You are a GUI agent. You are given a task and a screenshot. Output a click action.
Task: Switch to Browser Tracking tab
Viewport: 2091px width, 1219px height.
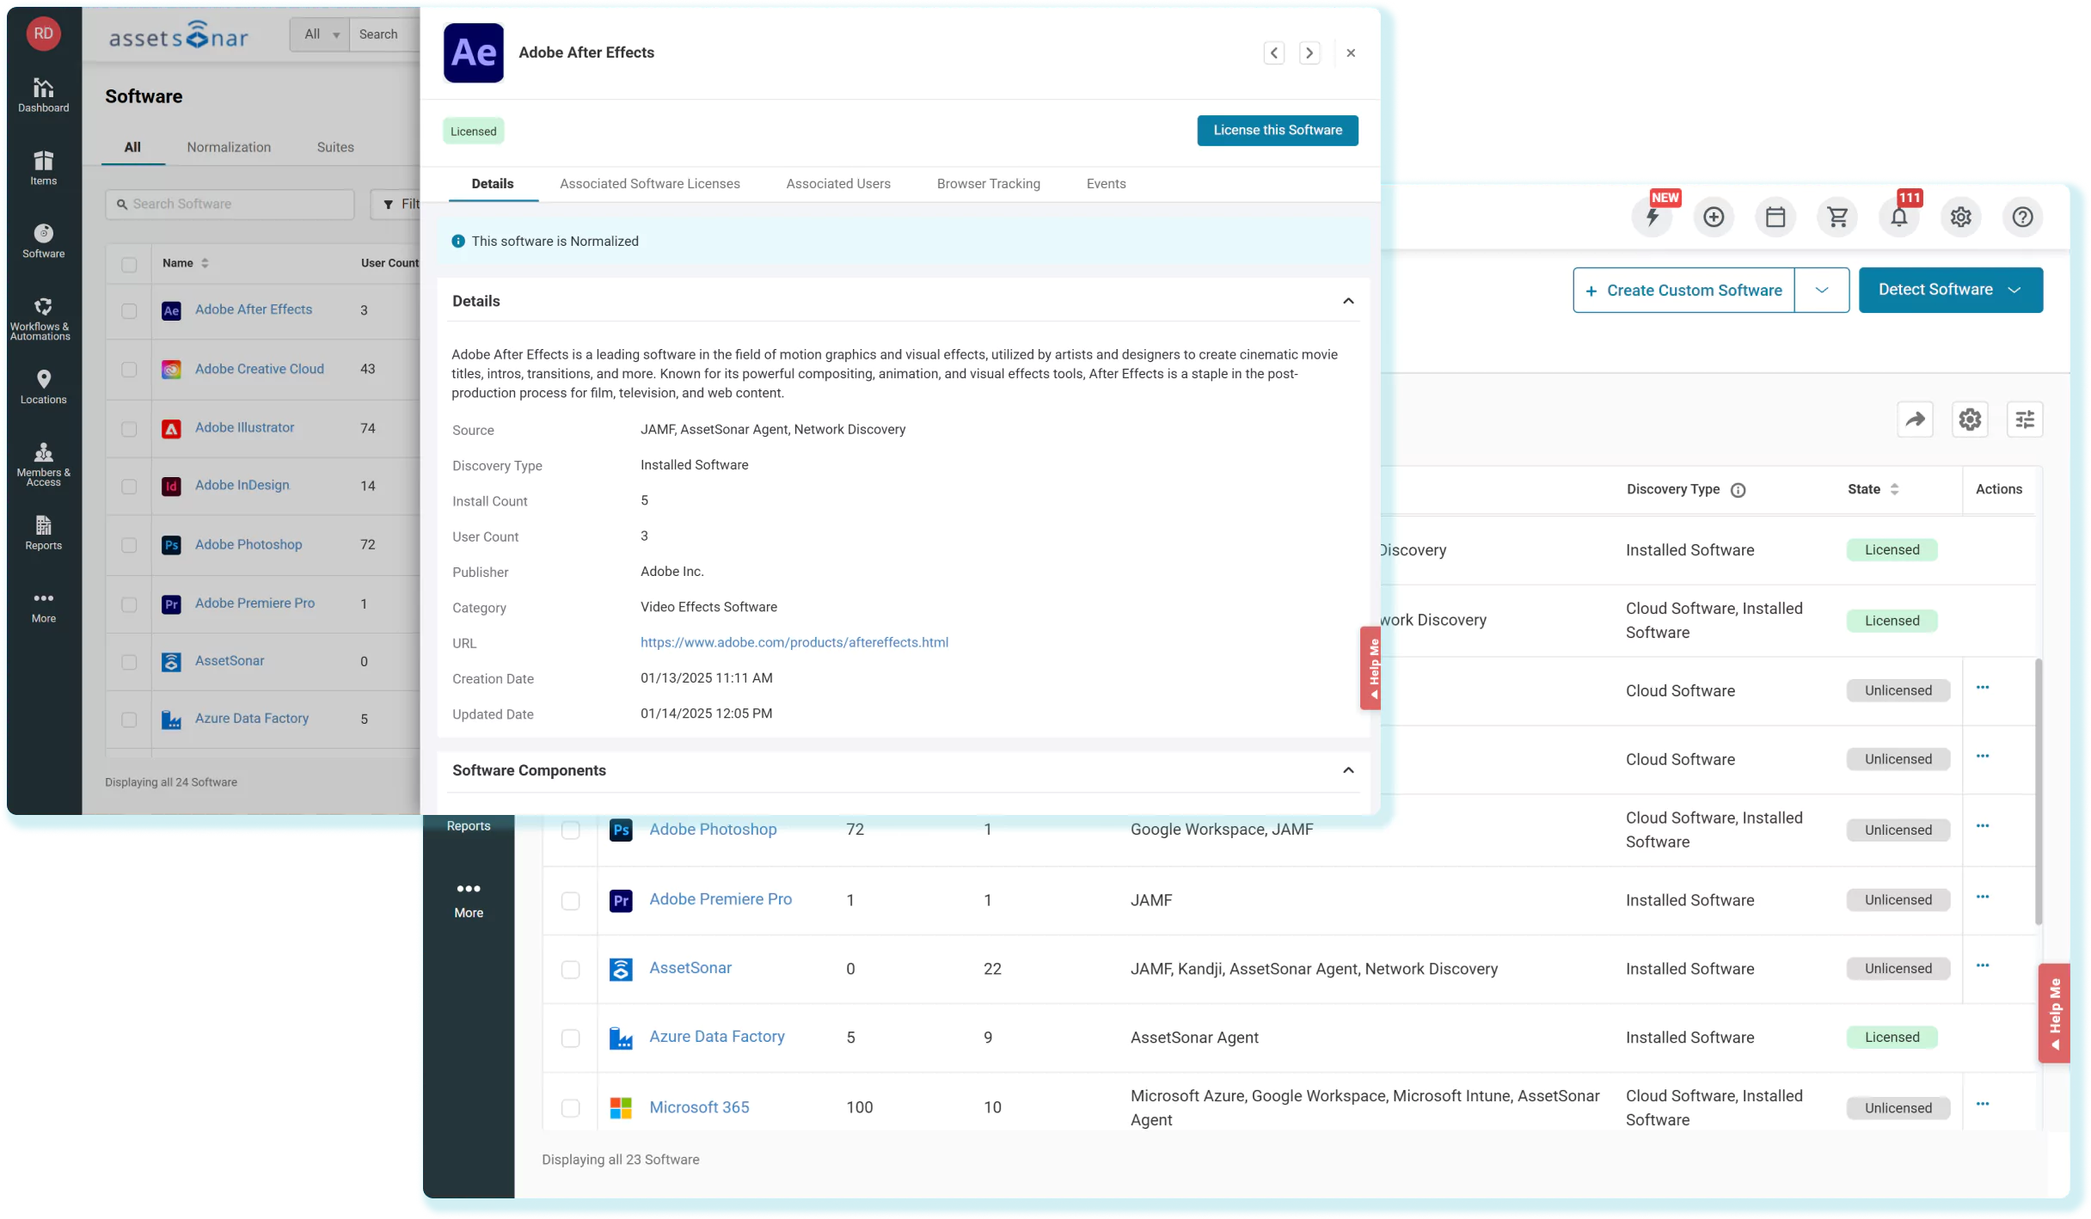pos(989,184)
